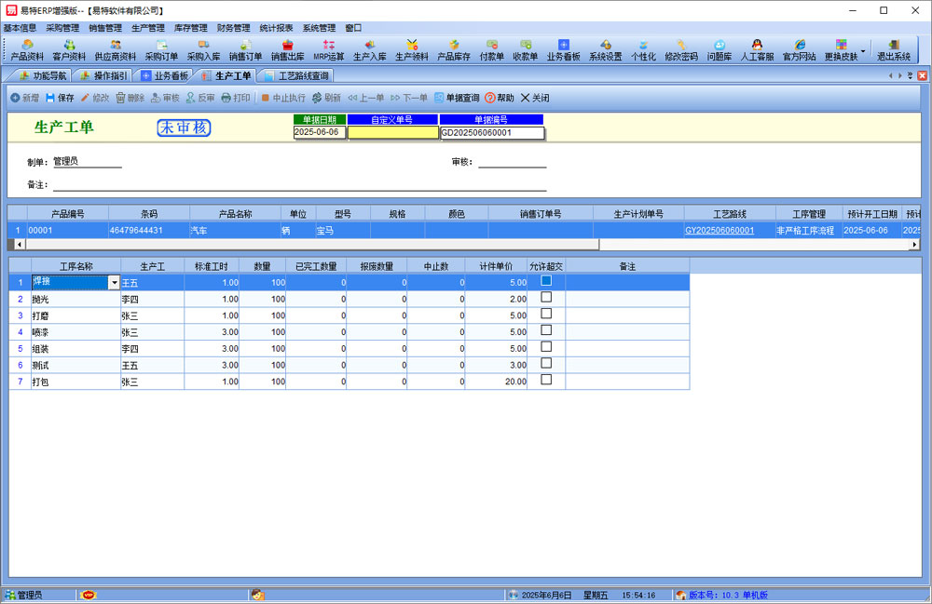This screenshot has width=932, height=604.
Task: Open the 生产管理 menu
Action: 148,28
